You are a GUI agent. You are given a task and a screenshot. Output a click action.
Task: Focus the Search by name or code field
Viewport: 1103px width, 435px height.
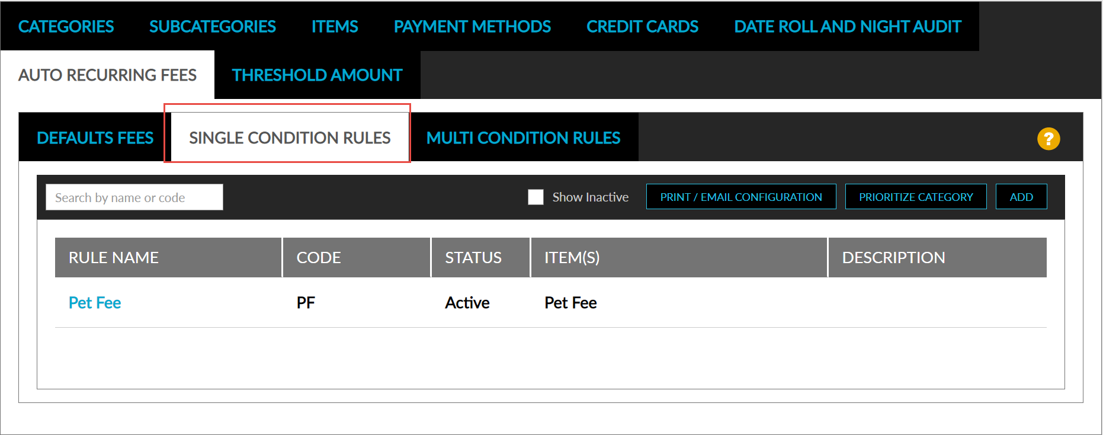(134, 197)
